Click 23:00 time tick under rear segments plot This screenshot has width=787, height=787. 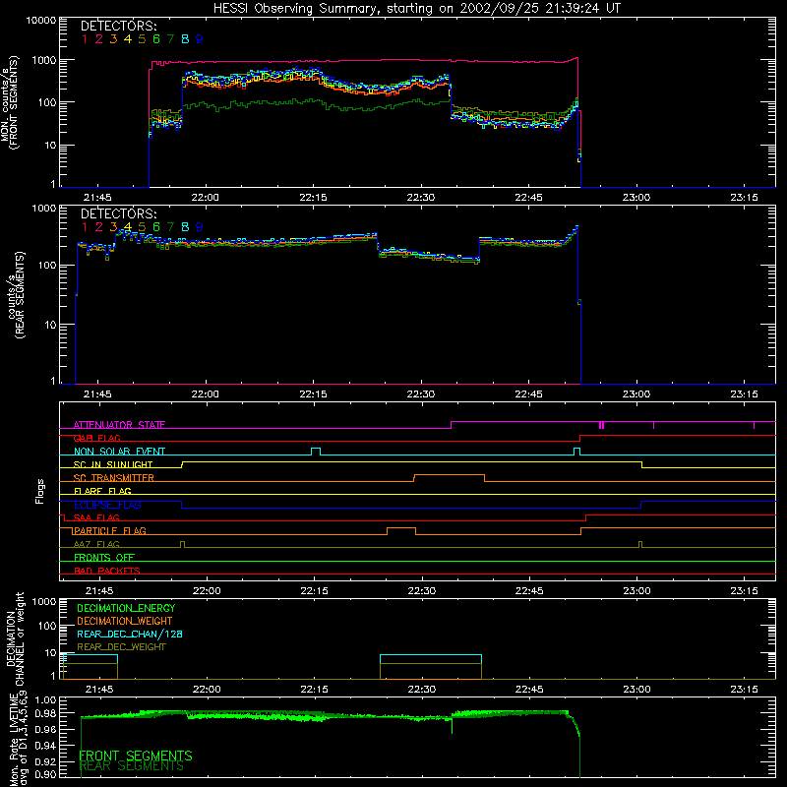[636, 394]
